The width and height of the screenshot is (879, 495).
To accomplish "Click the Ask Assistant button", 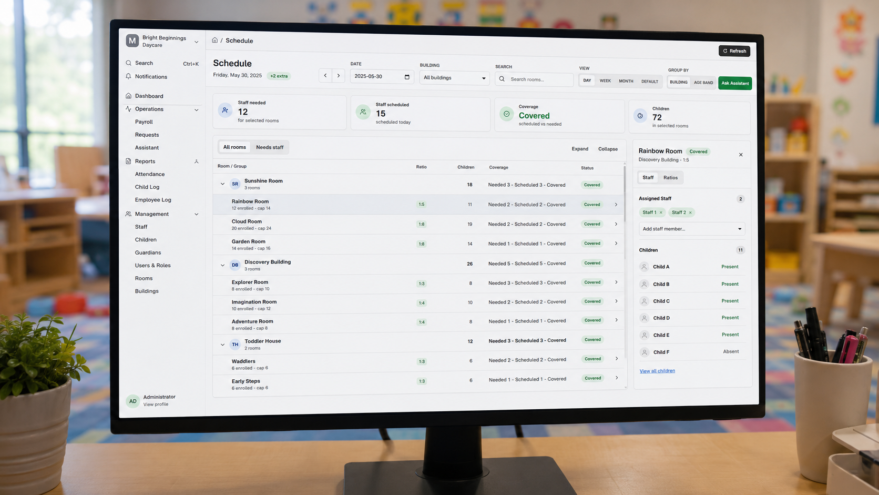I will [x=735, y=83].
